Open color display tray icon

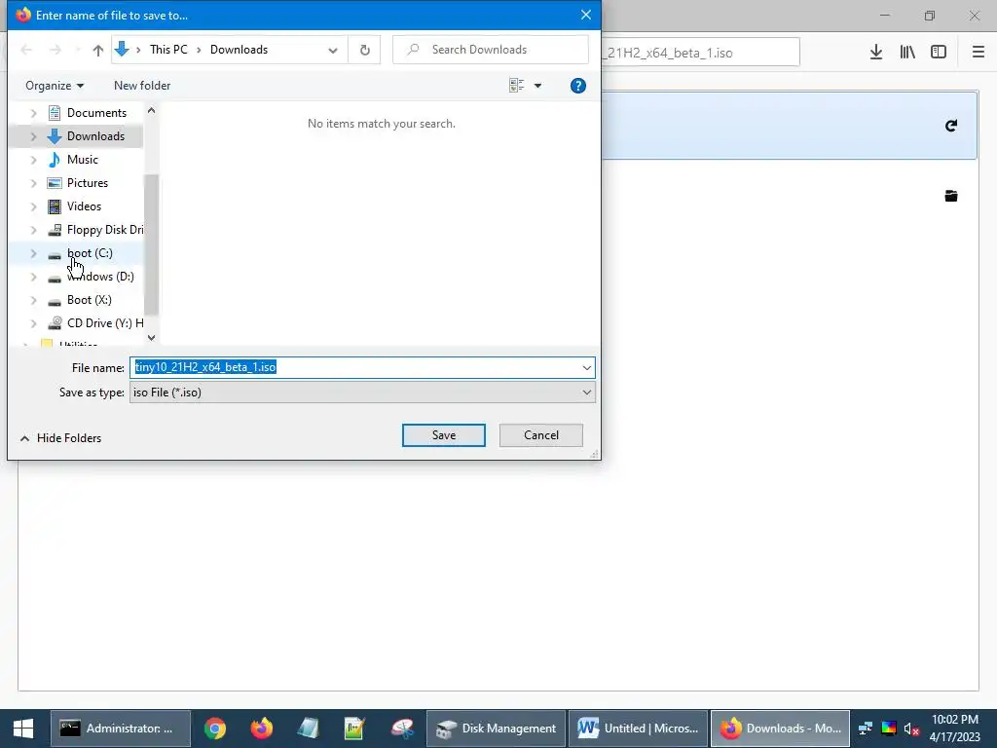click(x=889, y=729)
